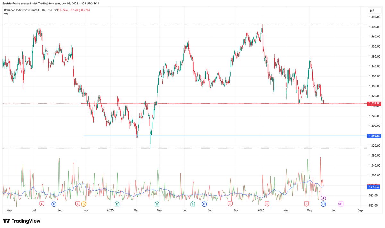This screenshot has width=385, height=228.
Task: Click the 2025 label on the time axis
Action: point(110,210)
